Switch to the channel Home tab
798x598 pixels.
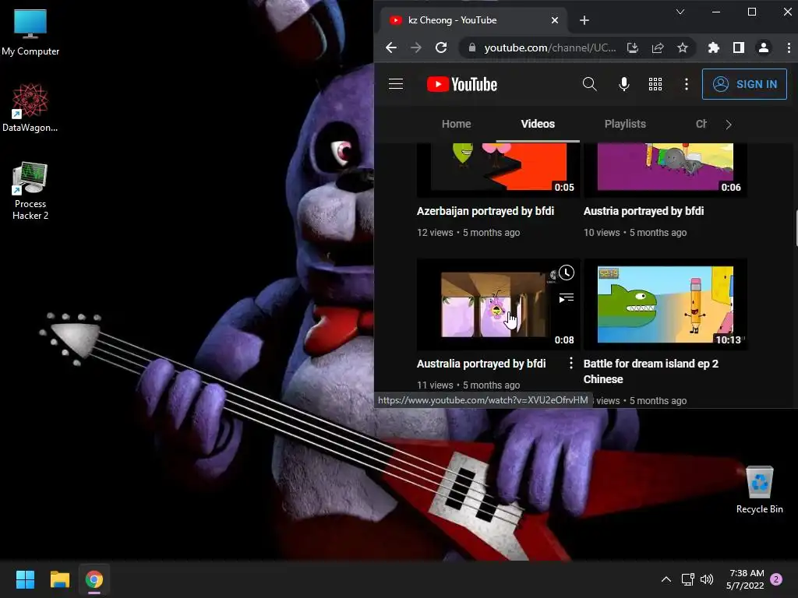point(456,124)
